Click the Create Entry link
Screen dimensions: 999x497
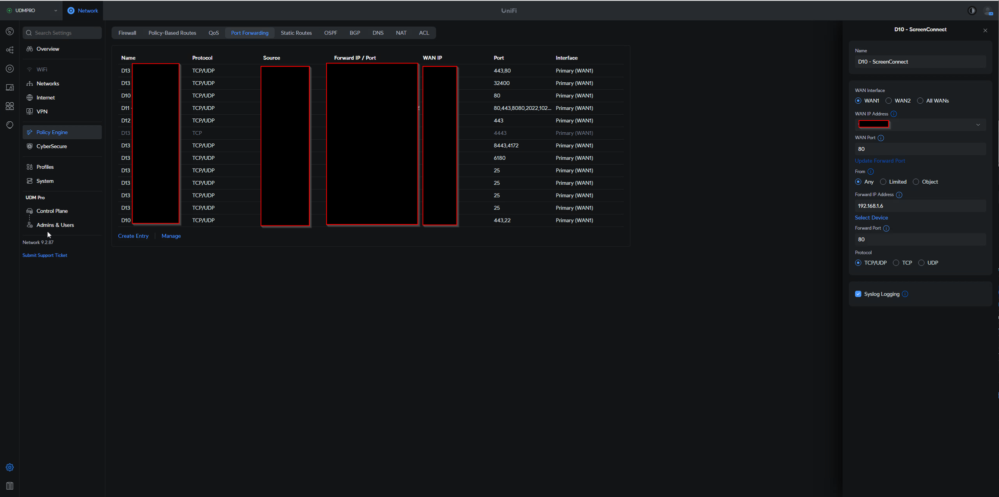[133, 236]
